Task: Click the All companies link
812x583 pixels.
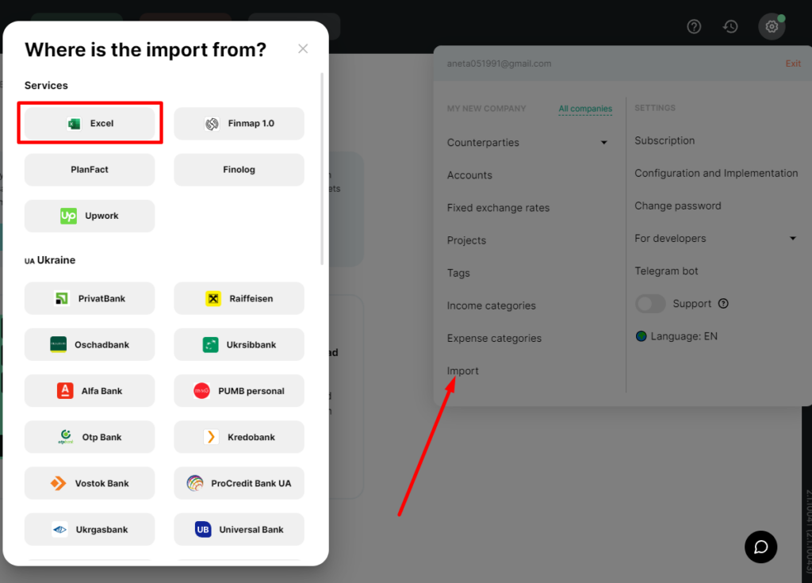Action: click(585, 109)
